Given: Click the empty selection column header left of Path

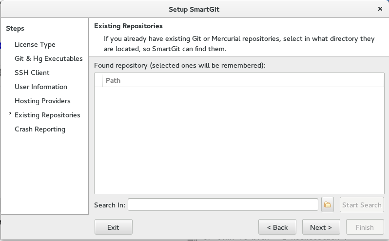Looking at the screenshot, I should [98, 80].
